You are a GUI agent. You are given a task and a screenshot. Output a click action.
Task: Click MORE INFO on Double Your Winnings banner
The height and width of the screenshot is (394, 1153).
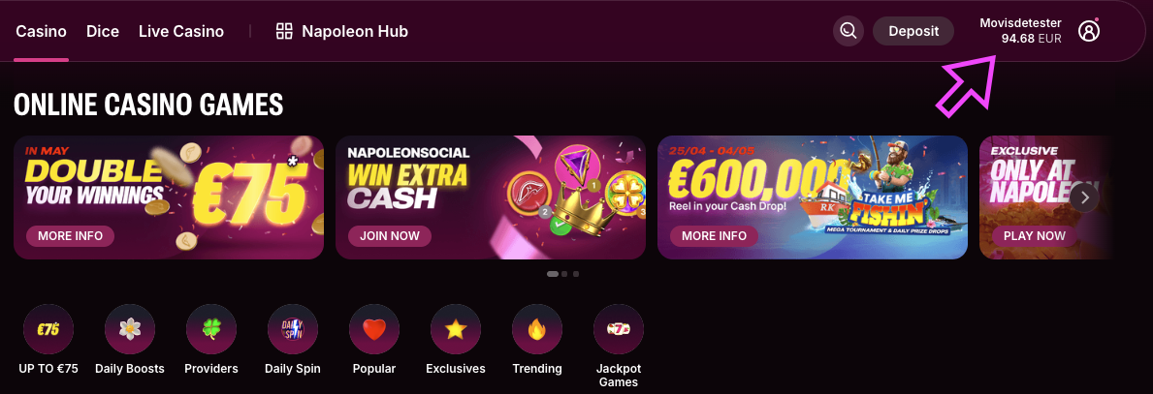[x=70, y=235]
